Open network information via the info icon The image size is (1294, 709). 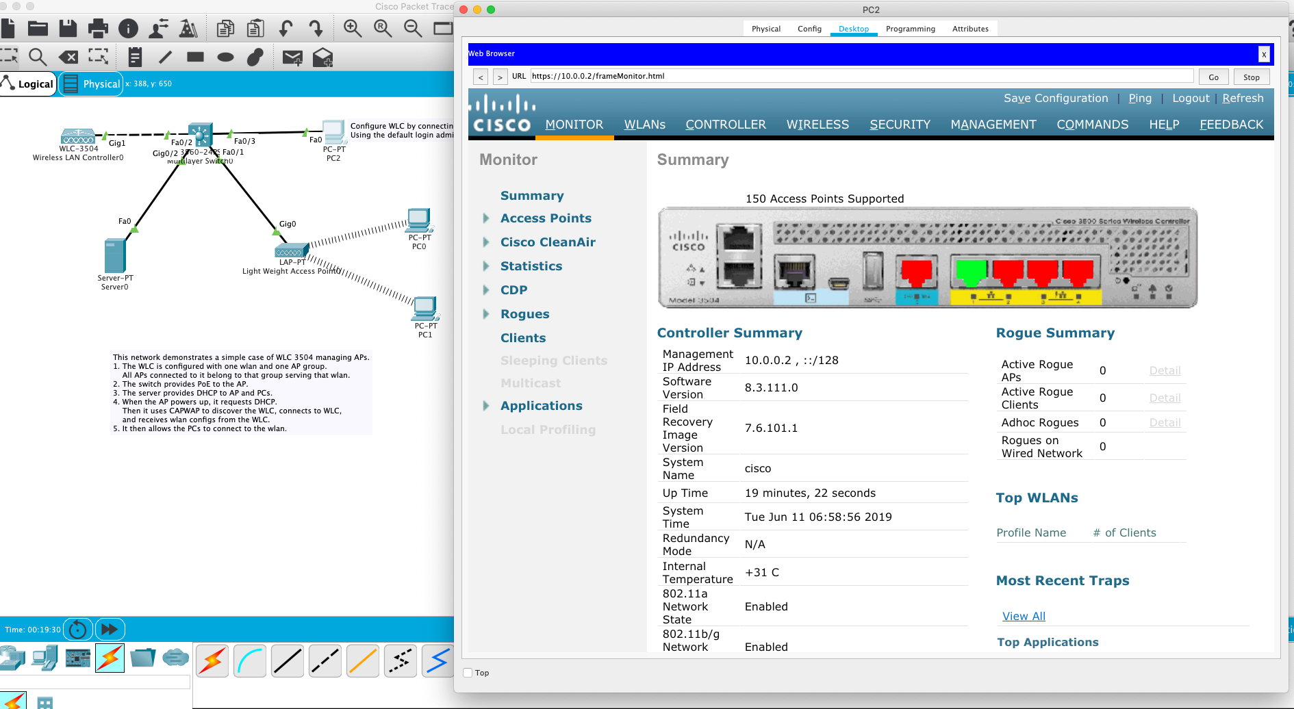coord(128,28)
